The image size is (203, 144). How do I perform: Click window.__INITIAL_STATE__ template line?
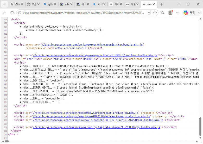coord(109,73)
